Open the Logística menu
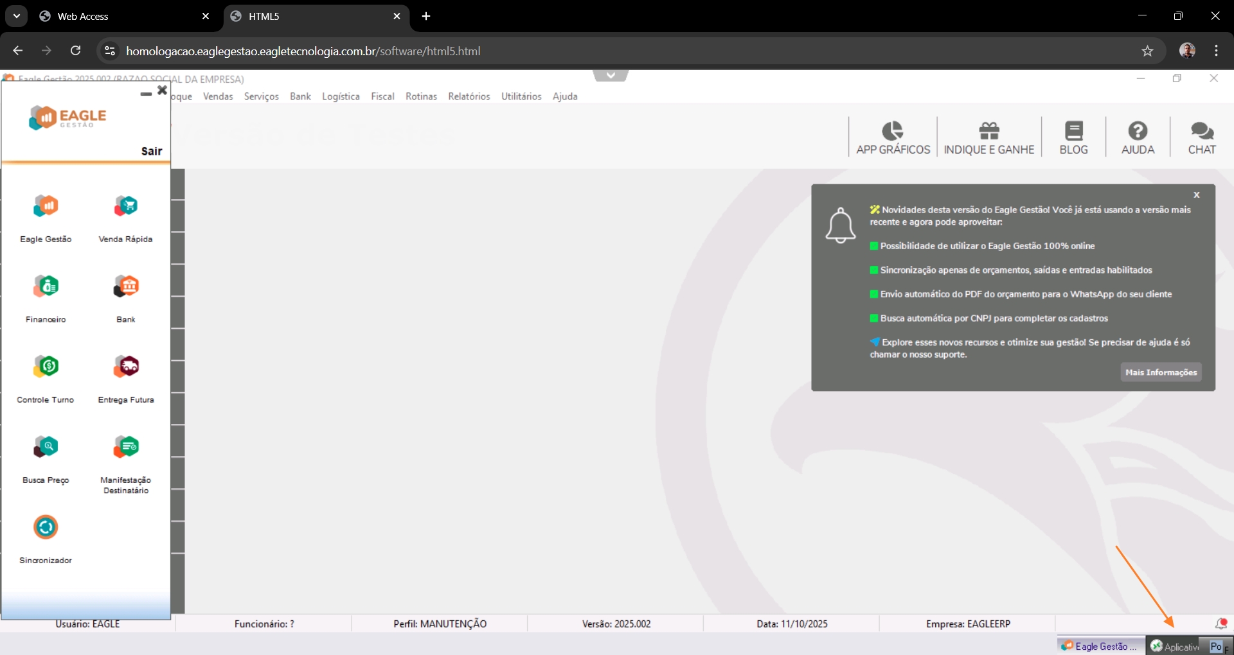This screenshot has height=655, width=1234. [341, 96]
